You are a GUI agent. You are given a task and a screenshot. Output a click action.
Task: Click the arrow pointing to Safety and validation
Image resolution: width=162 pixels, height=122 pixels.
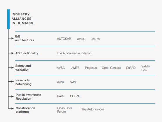(x=11, y=68)
